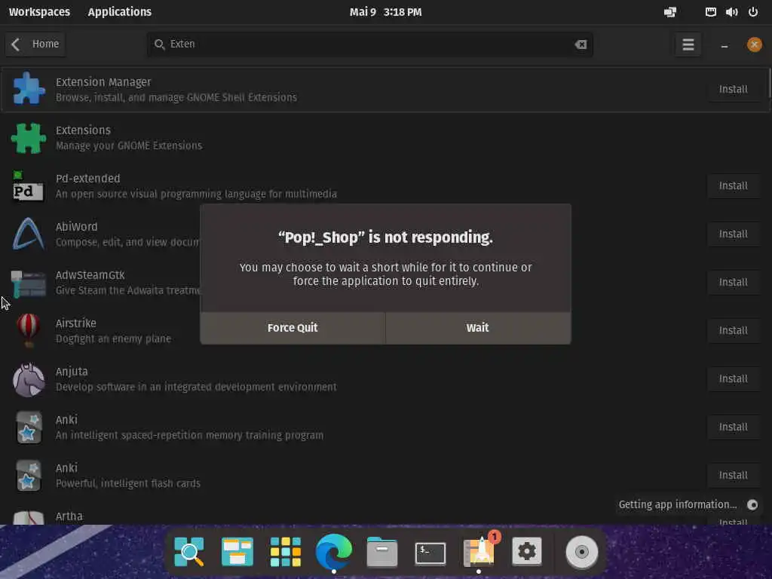Open the power menu icon in the top bar

753,12
